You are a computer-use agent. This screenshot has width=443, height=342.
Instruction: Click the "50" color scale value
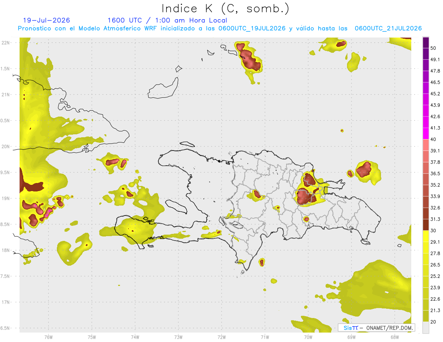433,48
